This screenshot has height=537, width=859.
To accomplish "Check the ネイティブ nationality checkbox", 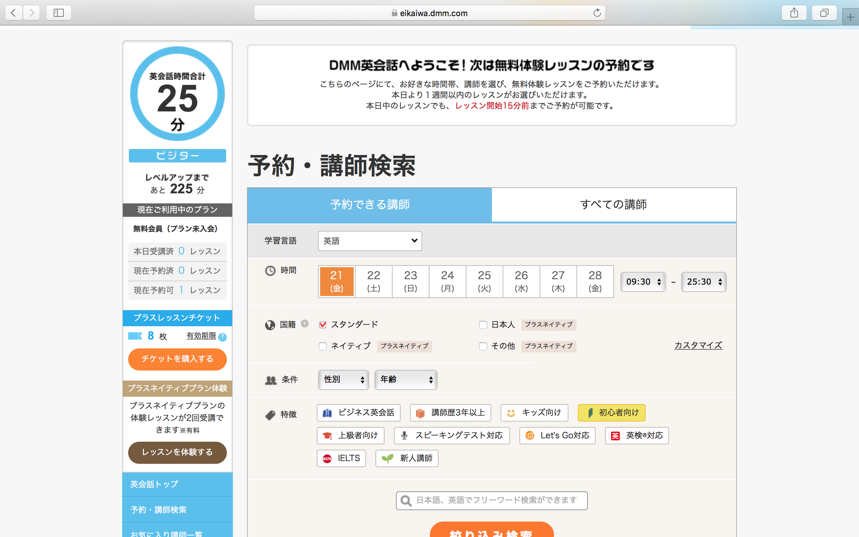I will coord(323,346).
